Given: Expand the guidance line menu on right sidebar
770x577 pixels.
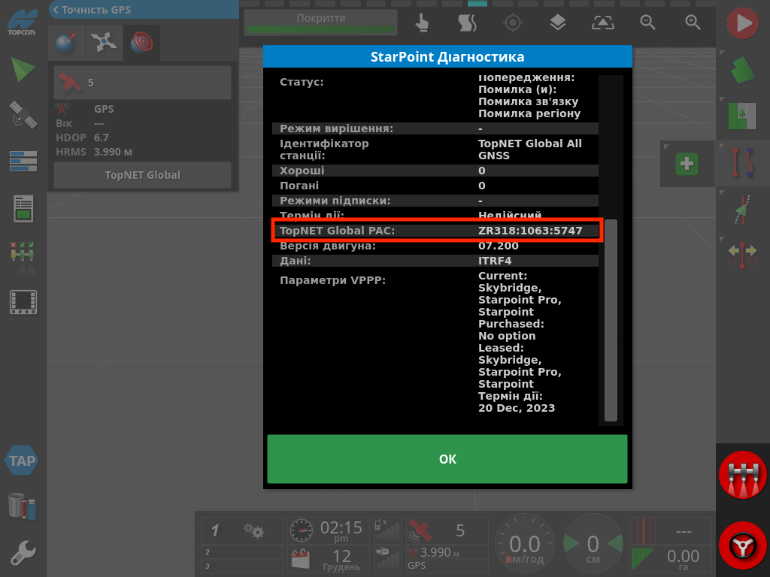Looking at the screenshot, I should point(743,163).
